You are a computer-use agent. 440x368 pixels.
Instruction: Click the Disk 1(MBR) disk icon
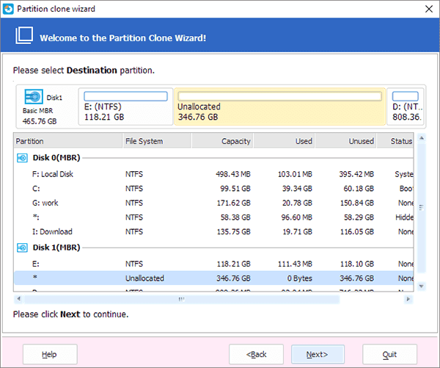click(x=22, y=248)
